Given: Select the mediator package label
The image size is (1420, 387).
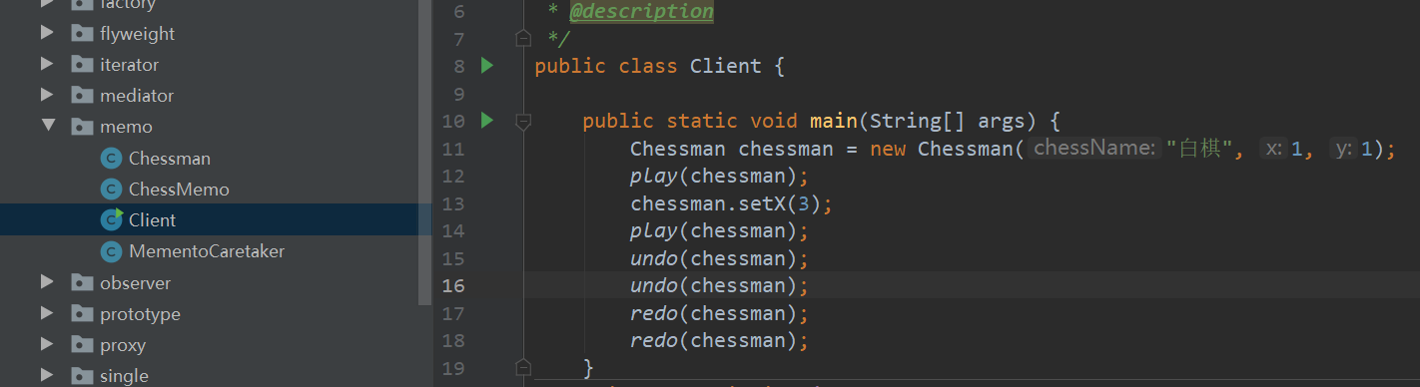Looking at the screenshot, I should 137,95.
